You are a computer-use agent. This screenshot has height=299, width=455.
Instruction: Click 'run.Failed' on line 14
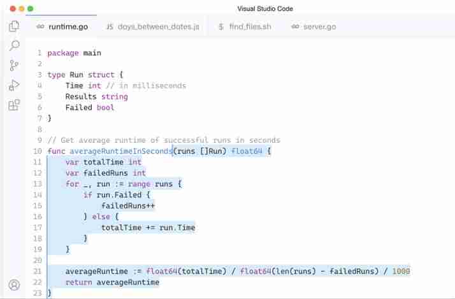(x=119, y=195)
